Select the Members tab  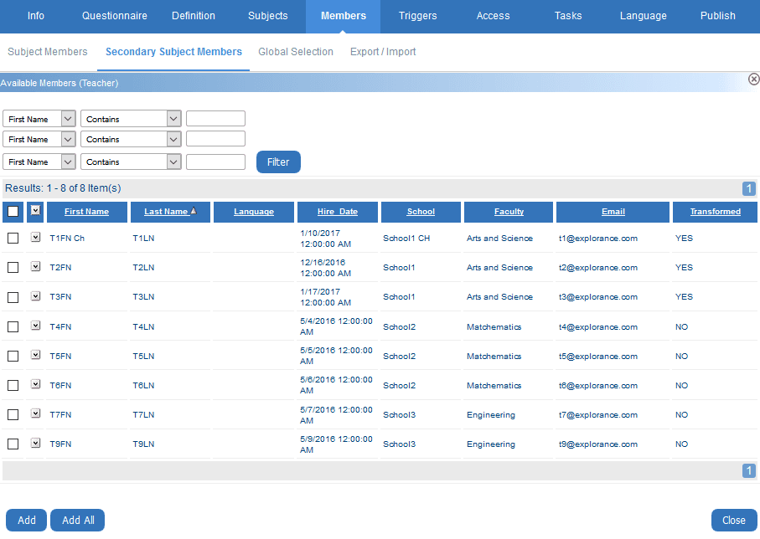344,16
